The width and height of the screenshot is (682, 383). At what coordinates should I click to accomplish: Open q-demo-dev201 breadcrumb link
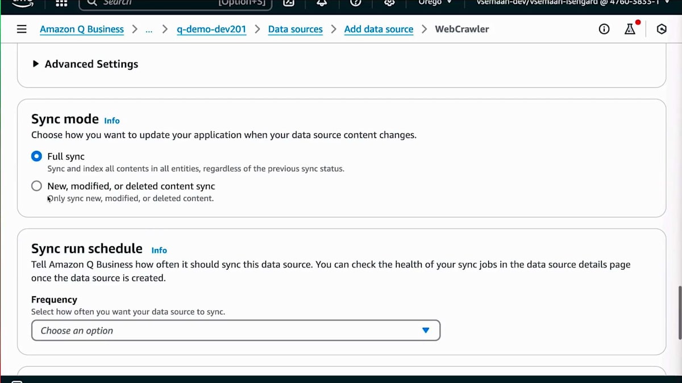point(211,29)
